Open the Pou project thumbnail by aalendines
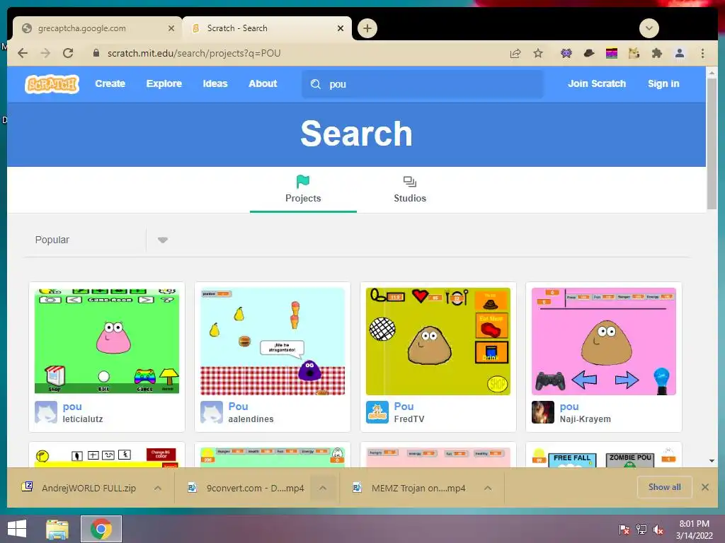The height and width of the screenshot is (543, 725). tap(273, 341)
